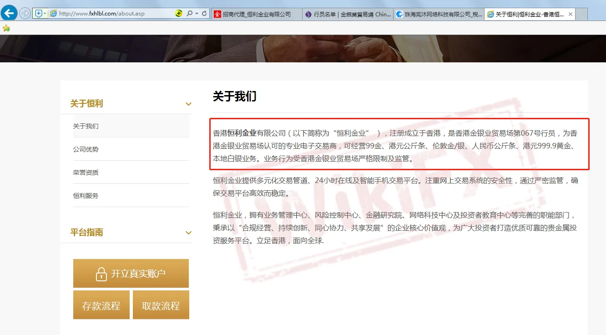Switch to the 行员名单 金銀業貿易場 tab
Viewport: 606px width, 335px height.
pyautogui.click(x=348, y=14)
